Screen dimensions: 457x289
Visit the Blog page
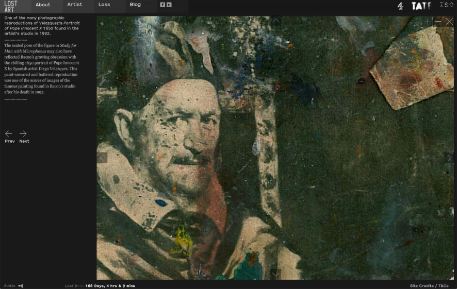coord(135,4)
